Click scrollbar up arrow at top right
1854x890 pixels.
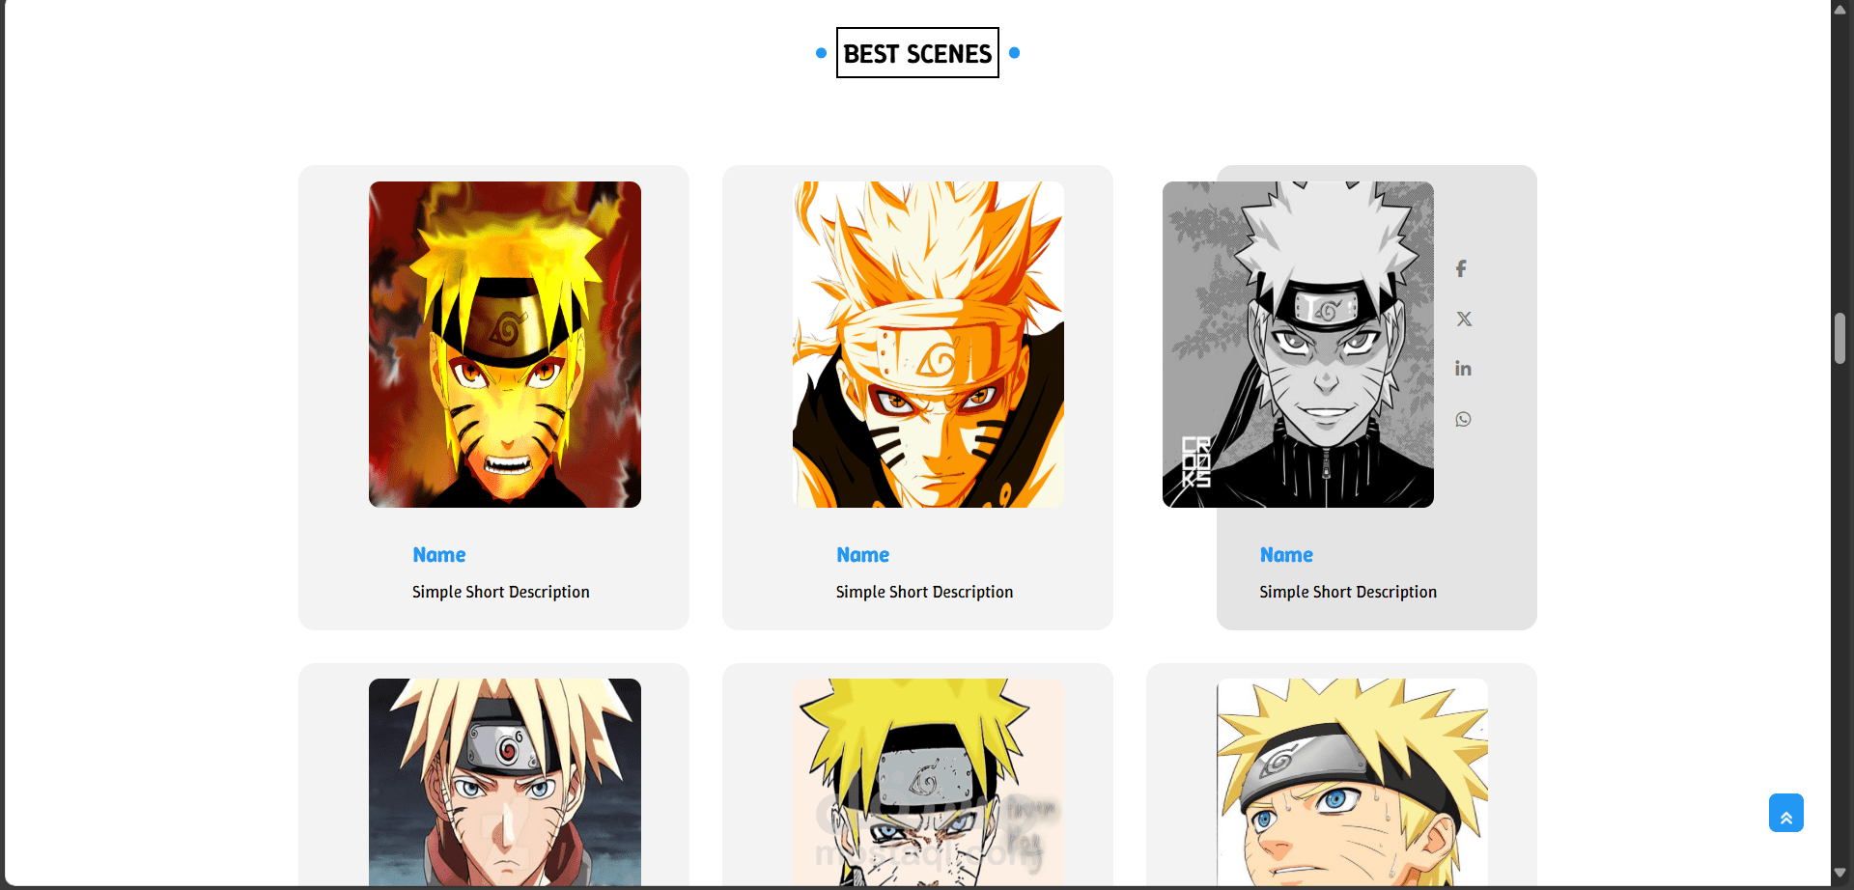[1840, 9]
